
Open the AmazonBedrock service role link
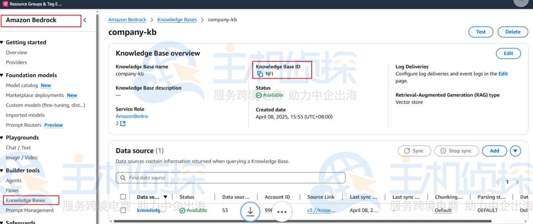132,116
